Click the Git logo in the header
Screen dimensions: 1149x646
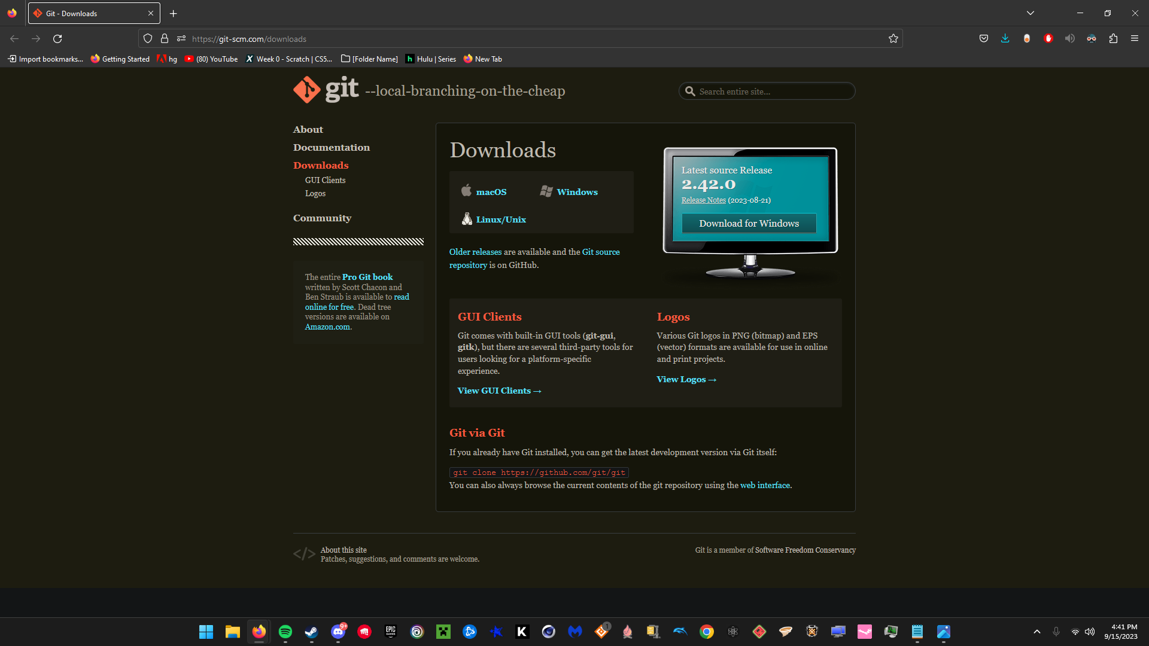click(x=326, y=90)
